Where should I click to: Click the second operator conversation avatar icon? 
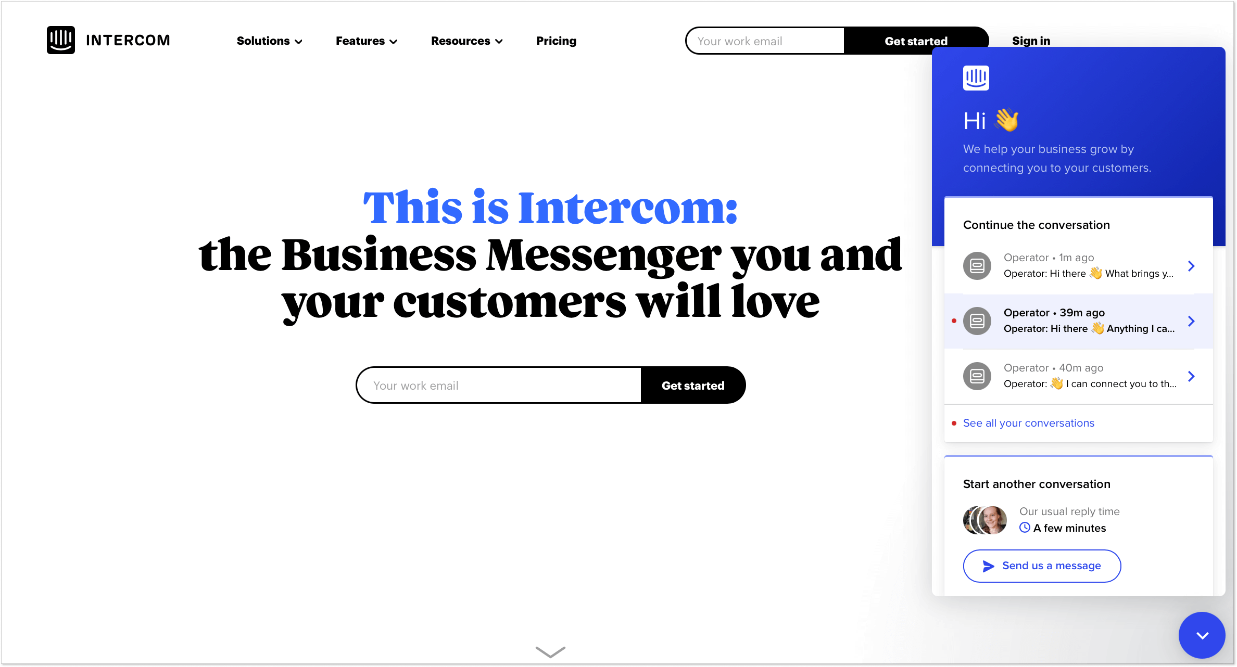pos(977,320)
